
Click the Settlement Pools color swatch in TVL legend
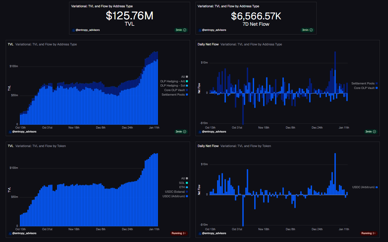[x=187, y=95]
